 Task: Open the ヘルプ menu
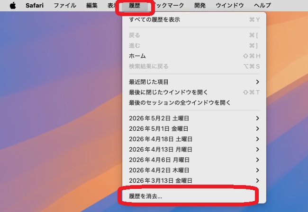(x=263, y=6)
